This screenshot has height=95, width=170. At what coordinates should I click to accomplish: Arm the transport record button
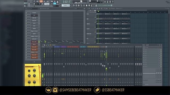pos(42,4)
